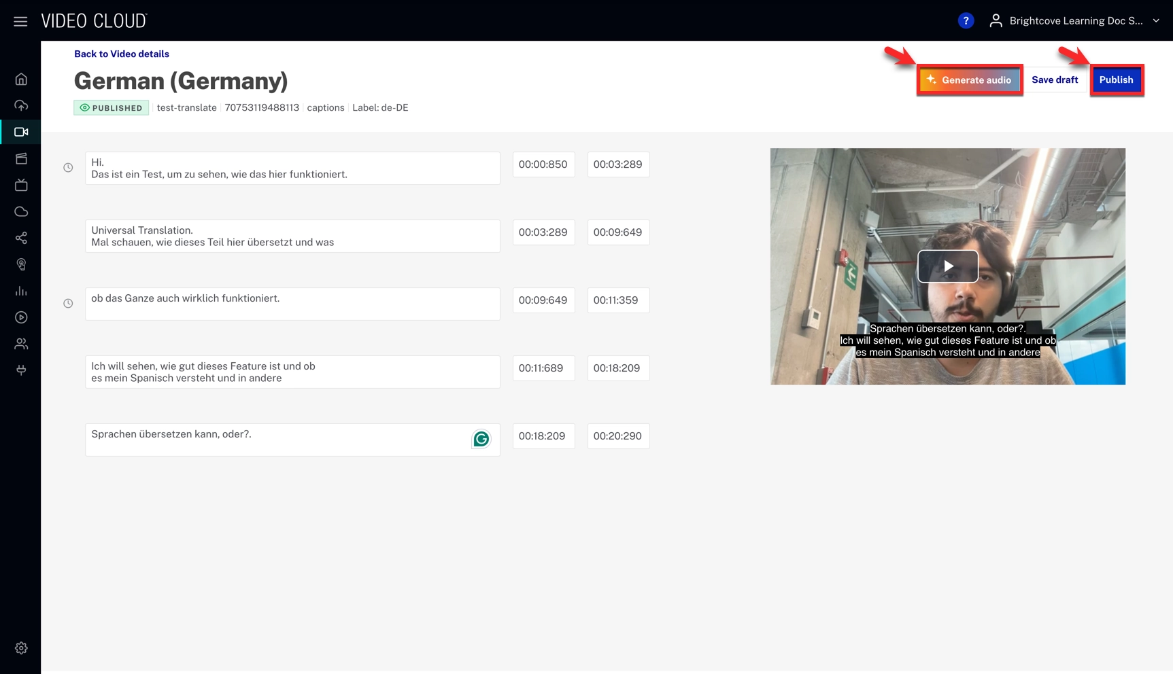This screenshot has width=1173, height=674.
Task: Open the Admin settings gear icon
Action: click(x=21, y=648)
